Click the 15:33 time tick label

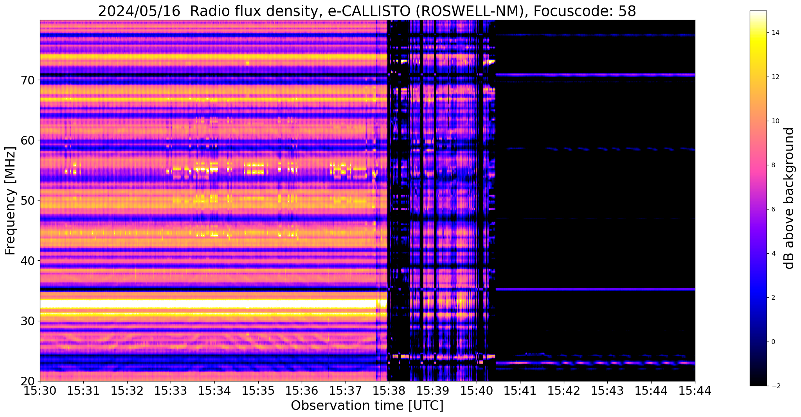click(171, 390)
